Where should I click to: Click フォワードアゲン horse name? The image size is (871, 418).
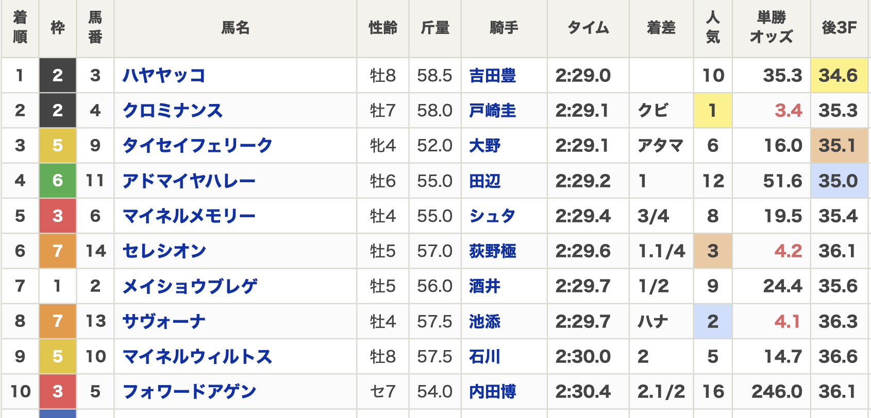click(189, 391)
